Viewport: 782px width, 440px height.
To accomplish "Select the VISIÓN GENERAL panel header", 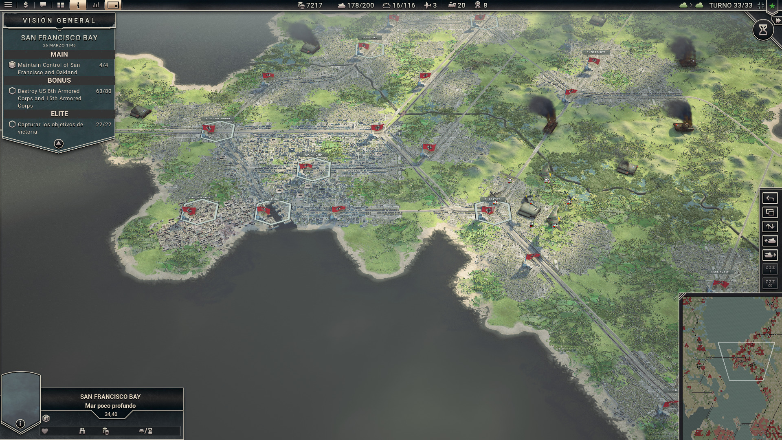I will [59, 20].
